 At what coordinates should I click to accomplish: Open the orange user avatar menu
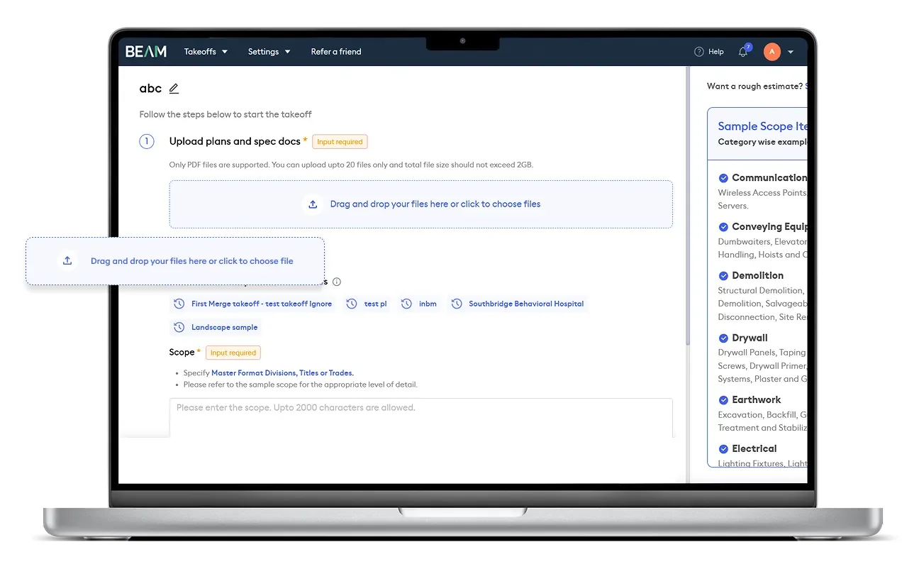(x=772, y=52)
